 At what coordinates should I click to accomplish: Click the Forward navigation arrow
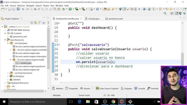click(x=178, y=9)
